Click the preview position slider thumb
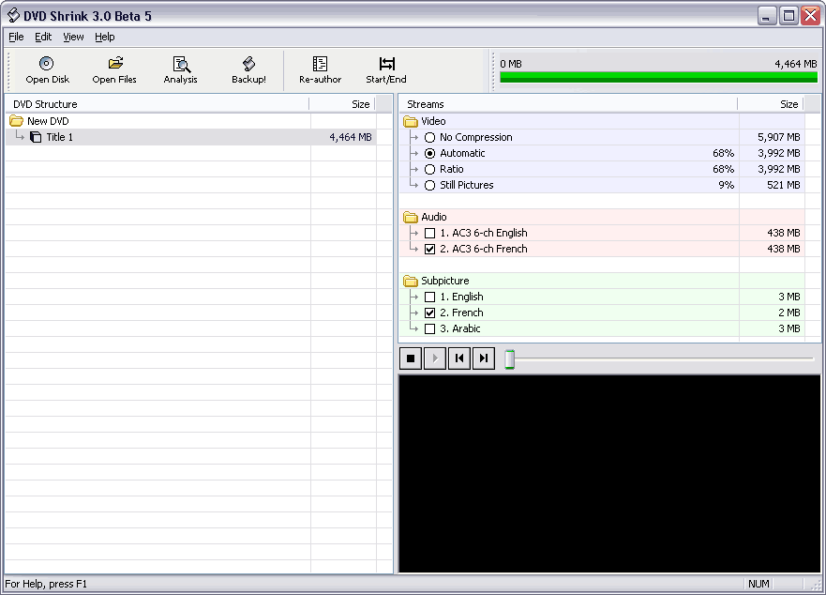This screenshot has width=826, height=595. (509, 359)
